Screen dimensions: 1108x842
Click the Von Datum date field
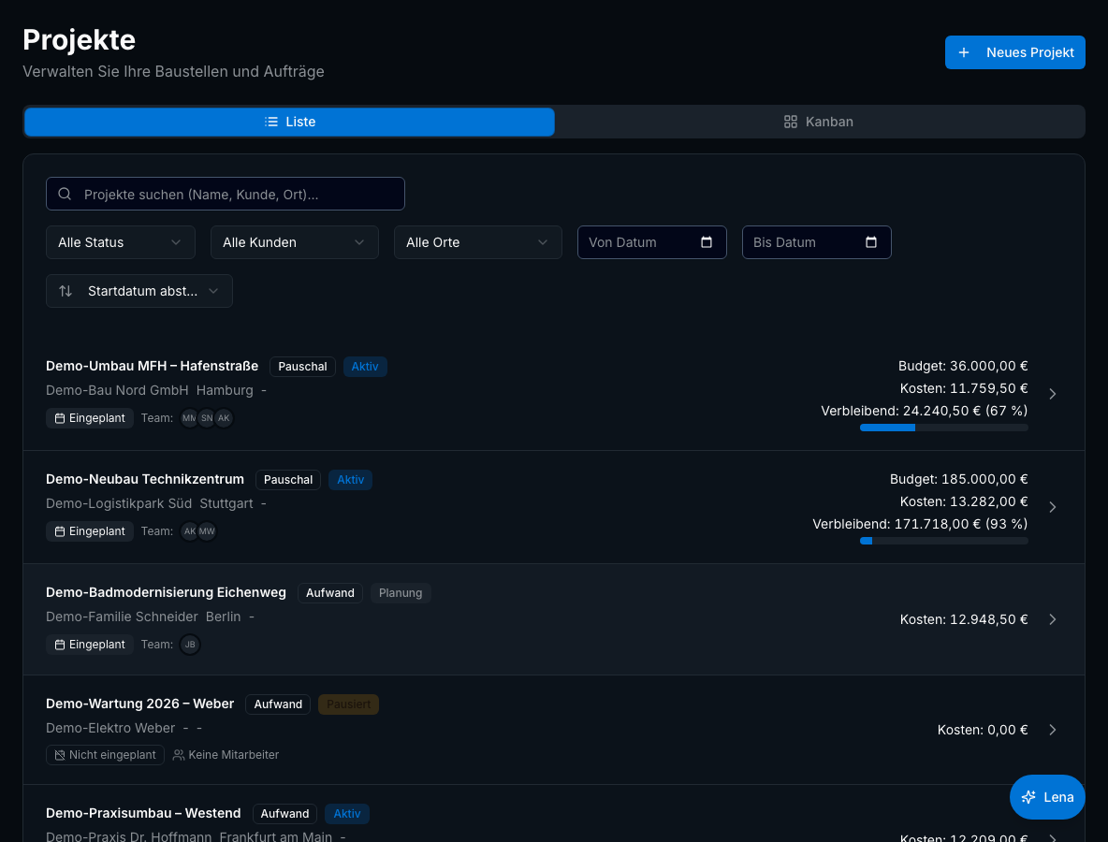651,242
